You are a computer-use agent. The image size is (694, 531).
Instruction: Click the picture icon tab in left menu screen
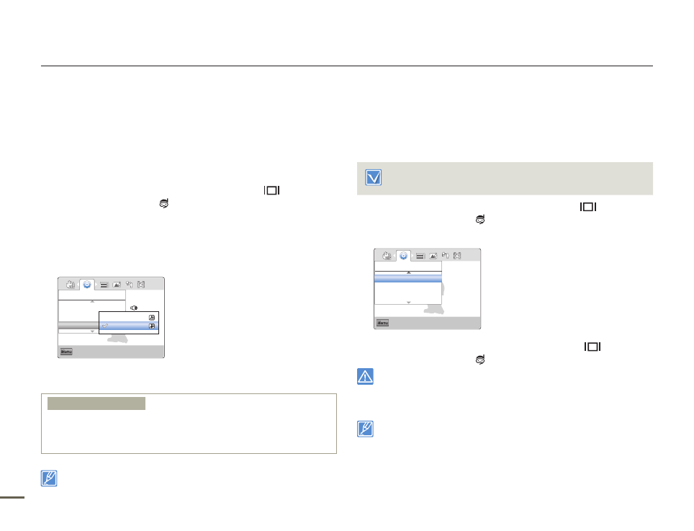116,285
